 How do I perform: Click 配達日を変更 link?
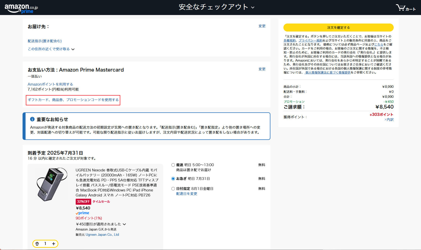tap(187, 194)
